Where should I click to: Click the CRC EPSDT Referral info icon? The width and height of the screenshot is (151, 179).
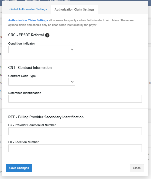47,35
